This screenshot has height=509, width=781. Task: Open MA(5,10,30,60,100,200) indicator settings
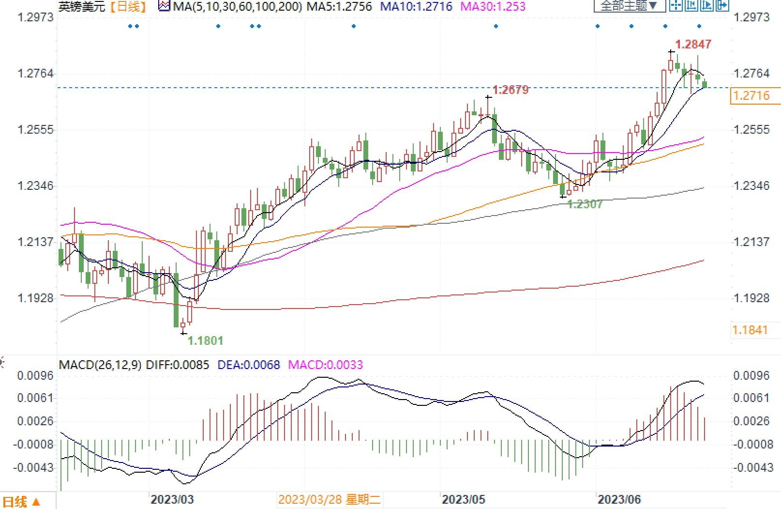tap(237, 6)
